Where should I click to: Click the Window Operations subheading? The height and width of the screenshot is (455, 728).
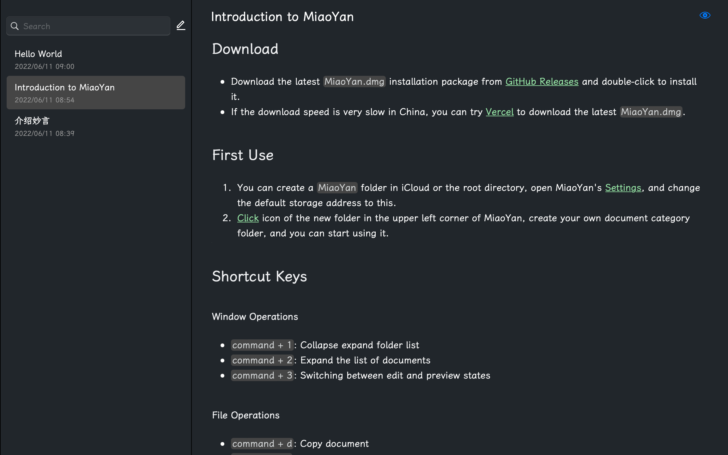255,317
